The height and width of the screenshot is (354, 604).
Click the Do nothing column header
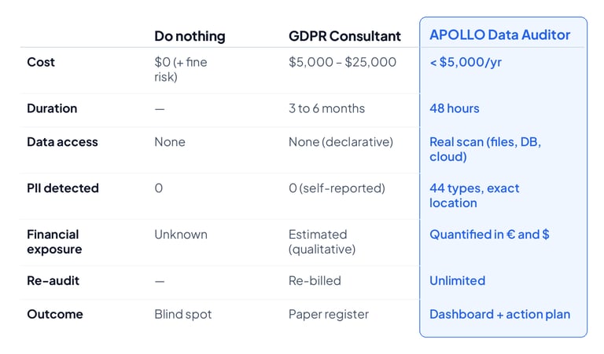click(x=189, y=36)
